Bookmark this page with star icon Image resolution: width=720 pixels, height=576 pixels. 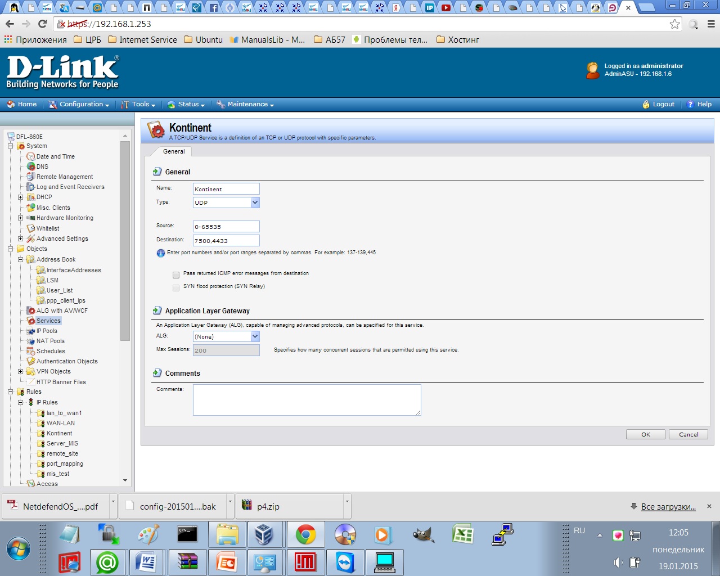point(674,24)
